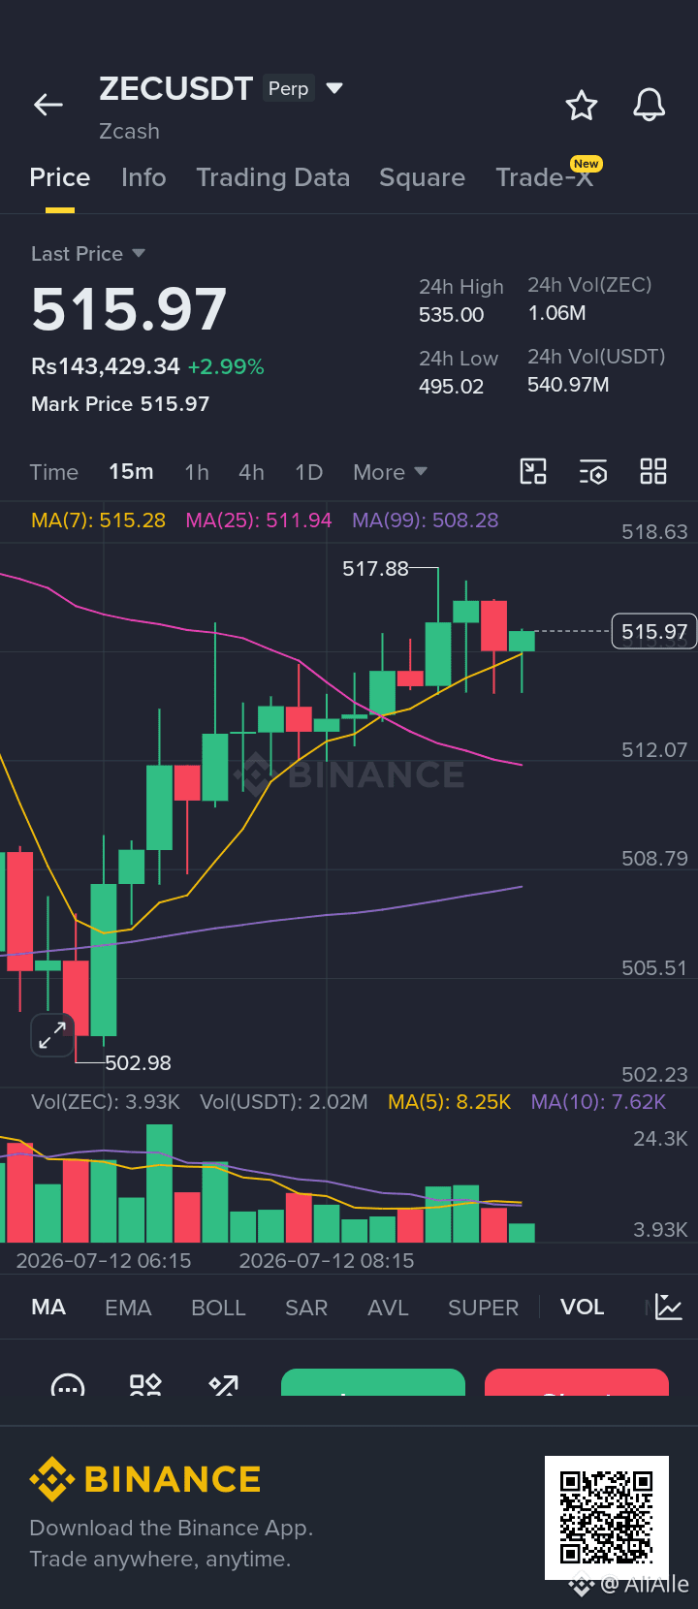Select the 4h interval
This screenshot has height=1609, width=698.
point(251,472)
